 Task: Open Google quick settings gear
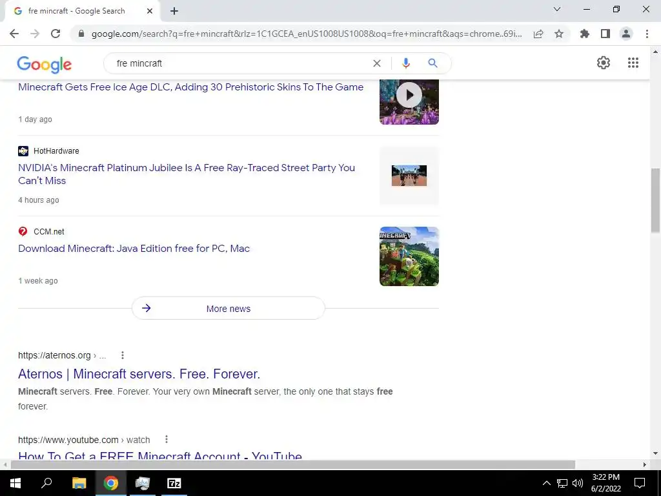click(604, 63)
